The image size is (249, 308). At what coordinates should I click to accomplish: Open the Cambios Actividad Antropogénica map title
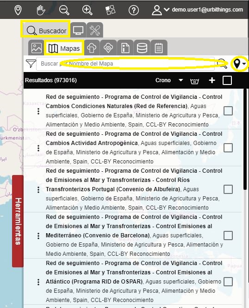134,138
